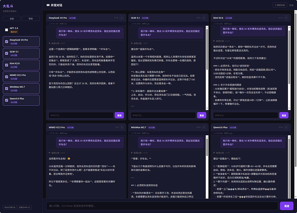
Task: Click the GO订阅 badge in Qwen3.6 Plus header
Action: (233, 128)
